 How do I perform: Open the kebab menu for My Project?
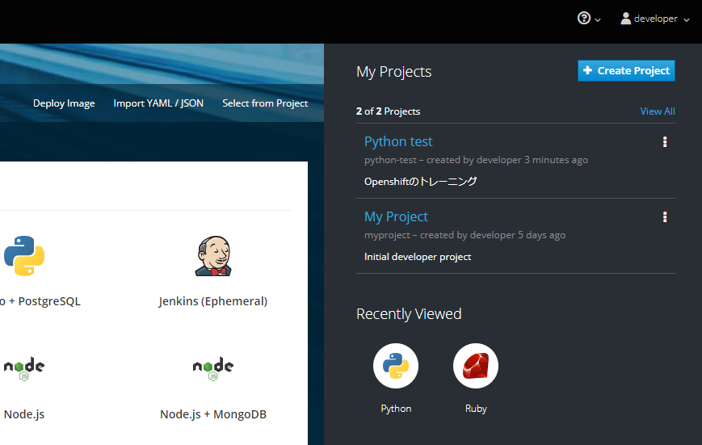click(x=665, y=217)
